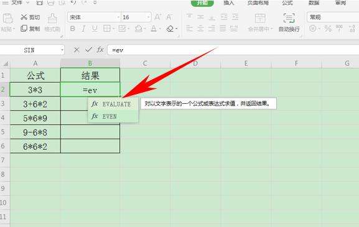Image resolution: width=359 pixels, height=227 pixels.
Task: Toggle Italic formatting
Action: (83, 29)
